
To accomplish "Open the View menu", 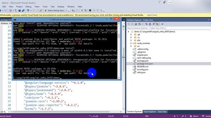I will tap(11, 7).
